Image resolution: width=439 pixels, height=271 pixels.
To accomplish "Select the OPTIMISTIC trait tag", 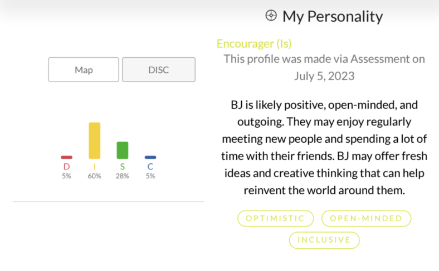I will [276, 218].
